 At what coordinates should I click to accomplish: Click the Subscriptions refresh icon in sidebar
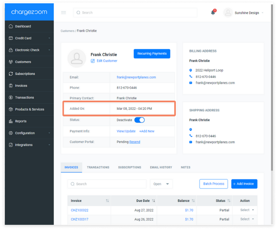(11, 74)
